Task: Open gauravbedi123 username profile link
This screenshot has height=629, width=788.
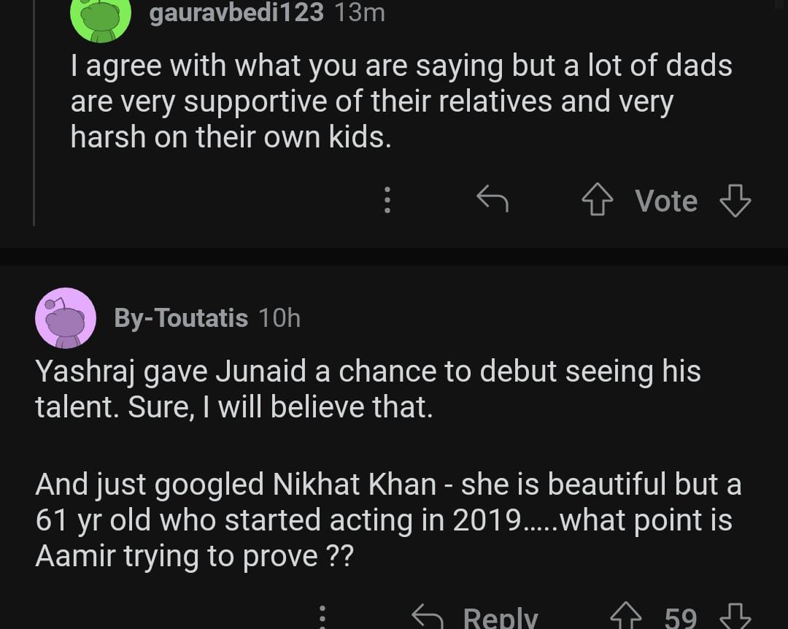Action: click(236, 13)
